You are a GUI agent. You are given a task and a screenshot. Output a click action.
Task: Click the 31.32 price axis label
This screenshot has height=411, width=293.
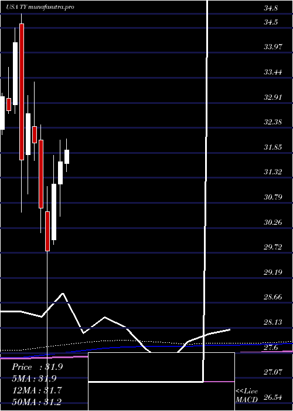pyautogui.click(x=273, y=172)
